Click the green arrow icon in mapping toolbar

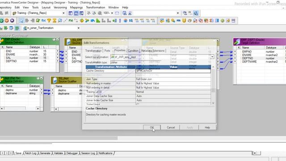coord(6,28)
